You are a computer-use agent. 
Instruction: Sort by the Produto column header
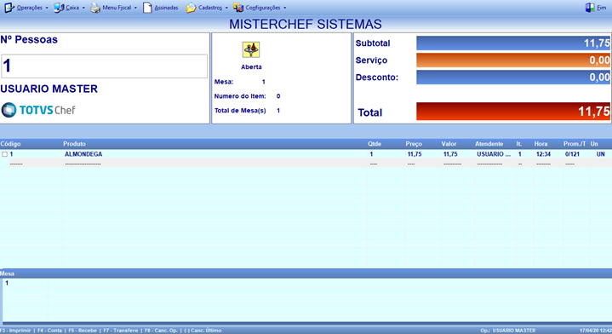(x=74, y=144)
